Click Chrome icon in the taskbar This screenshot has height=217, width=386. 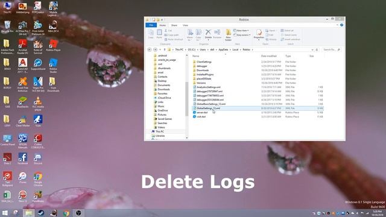tap(66, 213)
